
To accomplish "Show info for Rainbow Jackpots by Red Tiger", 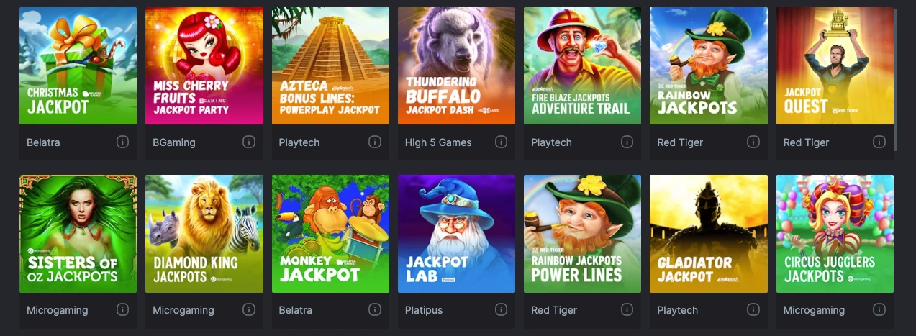I will point(753,142).
